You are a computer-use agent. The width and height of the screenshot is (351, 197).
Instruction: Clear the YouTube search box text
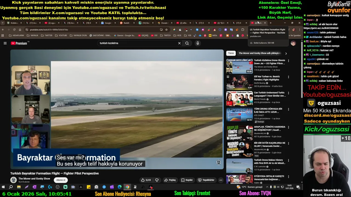point(179,43)
